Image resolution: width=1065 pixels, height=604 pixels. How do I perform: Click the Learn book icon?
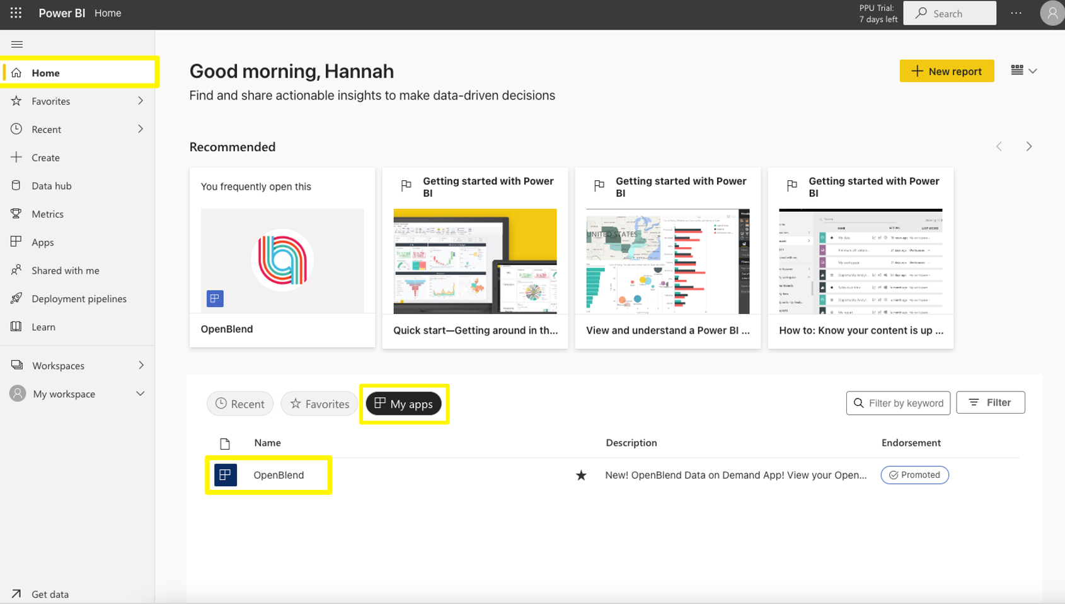point(16,327)
